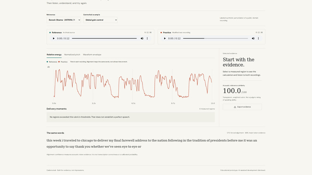Image resolution: width=312 pixels, height=175 pixels.
Task: Click the 100.0 similarity score
Action: pyautogui.click(x=232, y=91)
